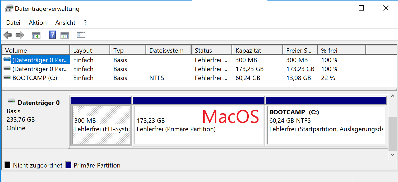
Task: Click the disk icon beside Datenträger 0
Action: [x=11, y=101]
